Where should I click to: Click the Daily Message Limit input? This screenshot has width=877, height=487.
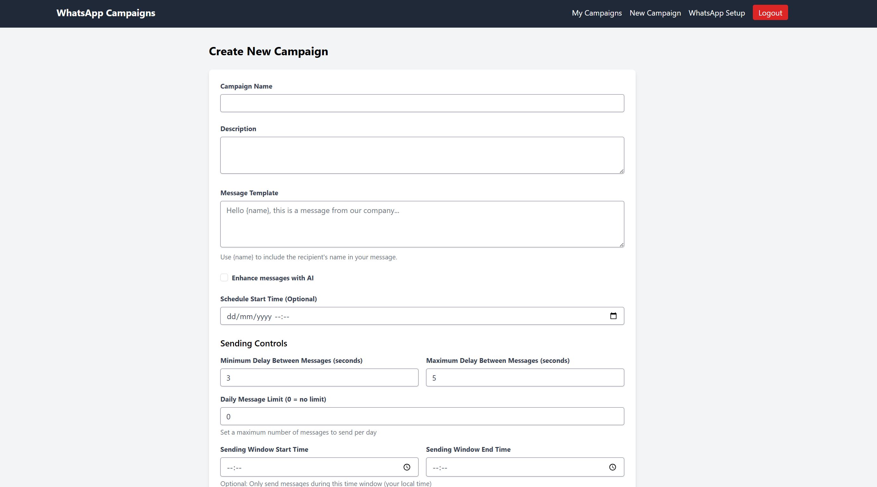click(422, 416)
